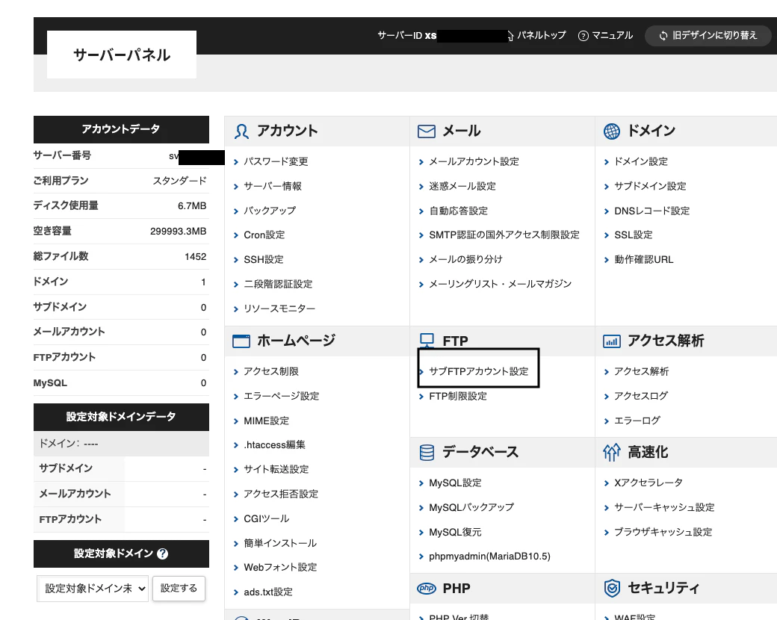Open the 設定対象ドメイン selection dropdown

coord(92,589)
